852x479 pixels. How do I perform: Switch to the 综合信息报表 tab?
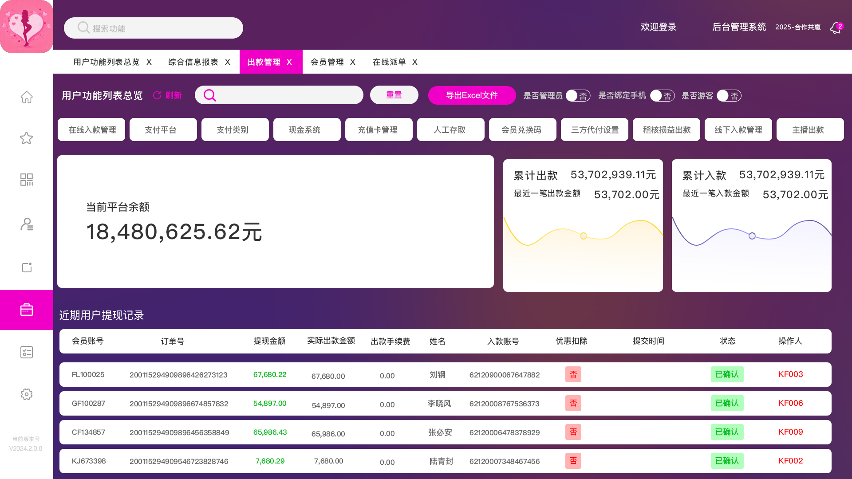(193, 62)
